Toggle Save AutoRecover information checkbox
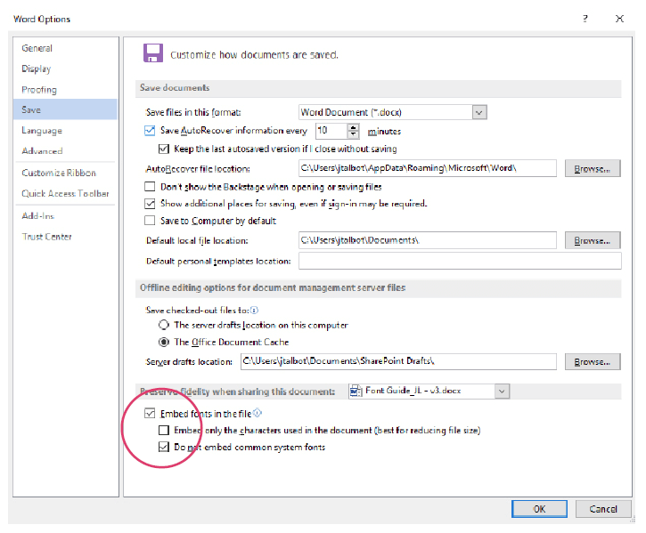Image resolution: width=646 pixels, height=533 pixels. pos(150,131)
